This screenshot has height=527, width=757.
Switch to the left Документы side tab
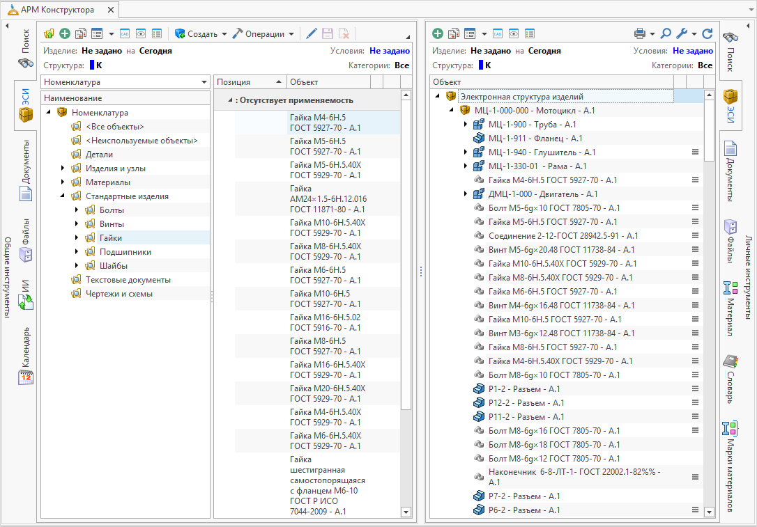25,171
